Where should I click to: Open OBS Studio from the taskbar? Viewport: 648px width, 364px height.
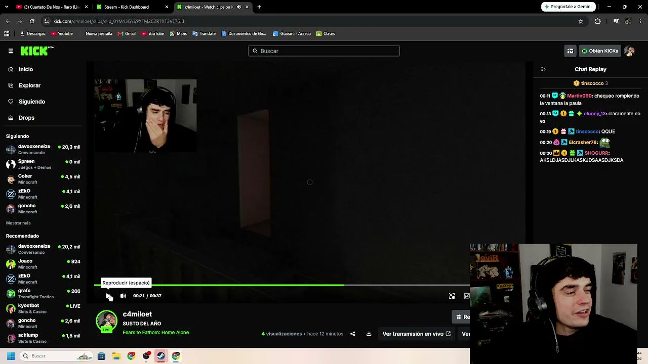146,356
